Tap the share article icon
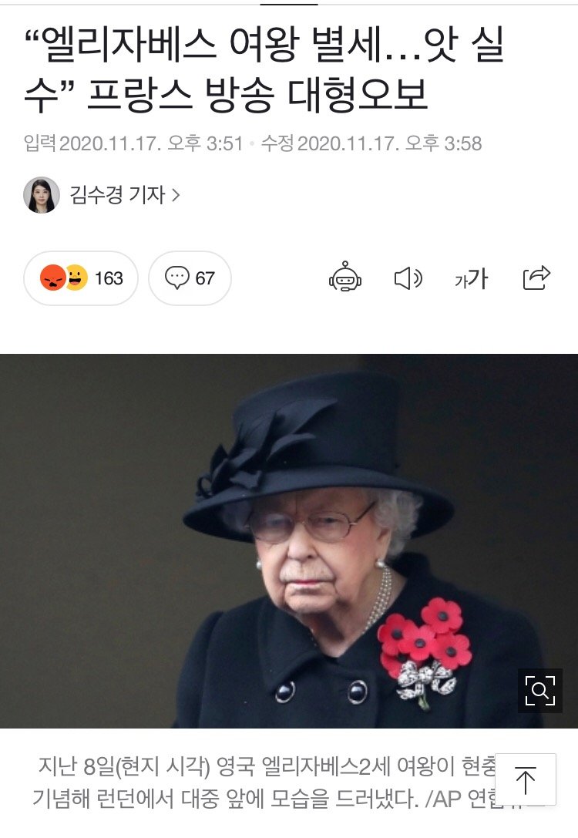Viewport: 578px width, 838px height. pyautogui.click(x=536, y=278)
